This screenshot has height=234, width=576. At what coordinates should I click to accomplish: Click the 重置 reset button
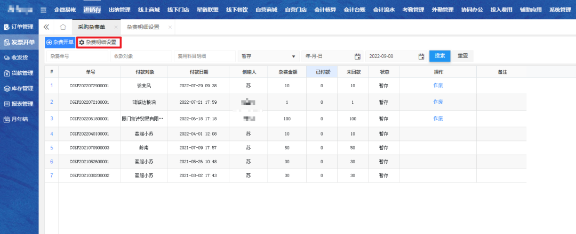pos(462,56)
